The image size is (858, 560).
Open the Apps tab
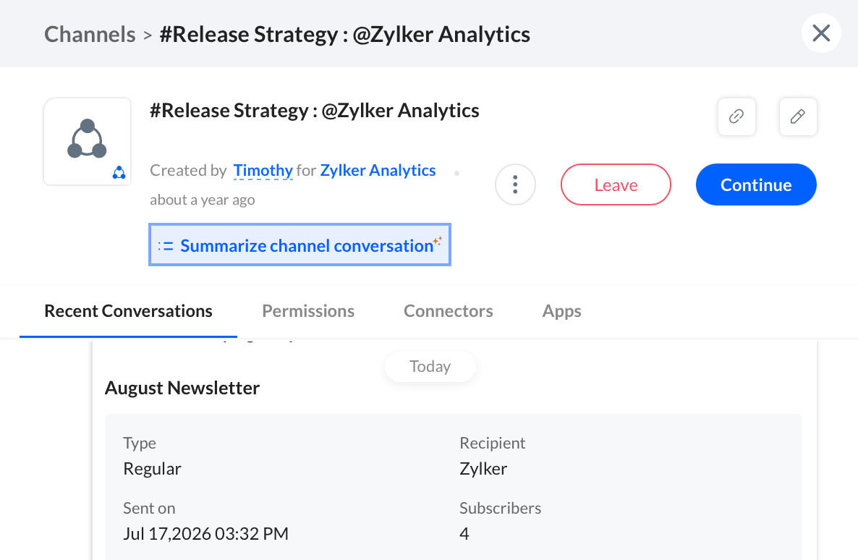tap(561, 311)
